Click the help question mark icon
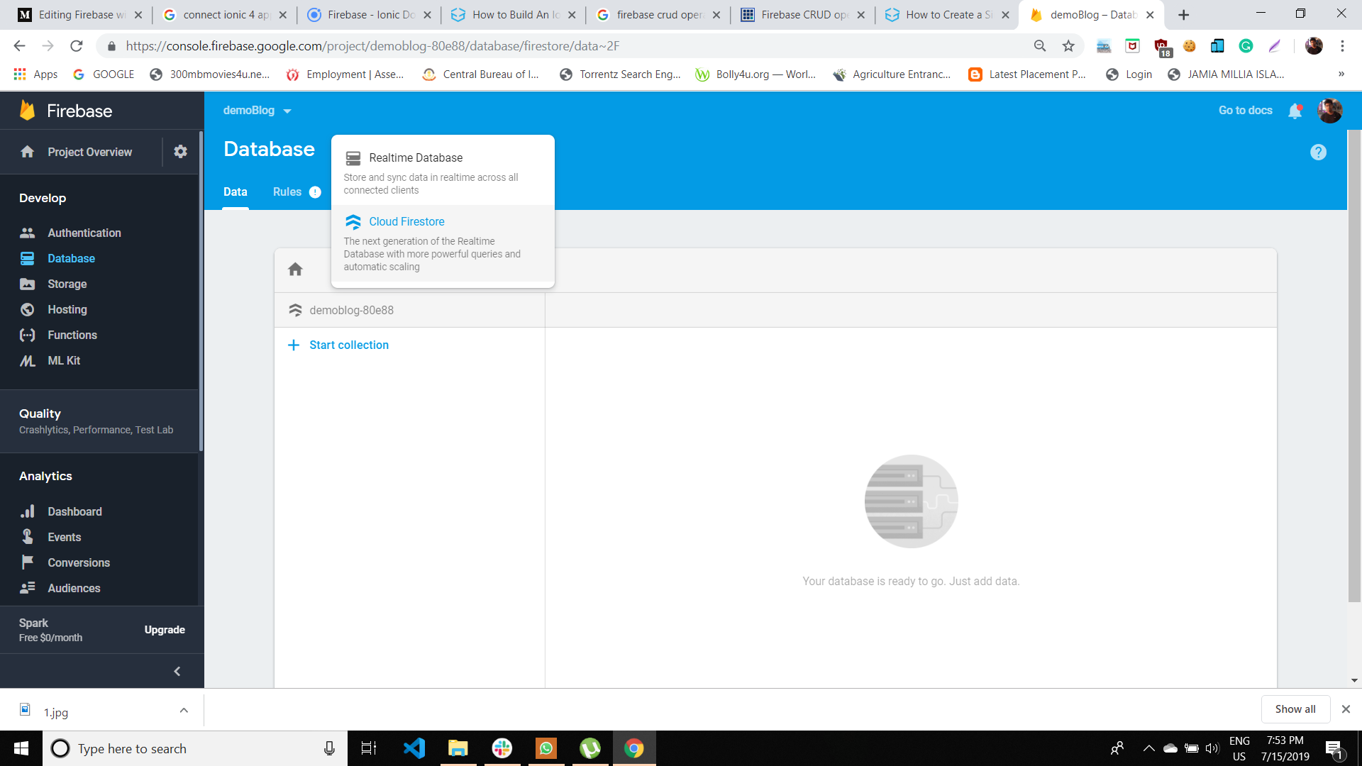Image resolution: width=1362 pixels, height=766 pixels. tap(1318, 152)
